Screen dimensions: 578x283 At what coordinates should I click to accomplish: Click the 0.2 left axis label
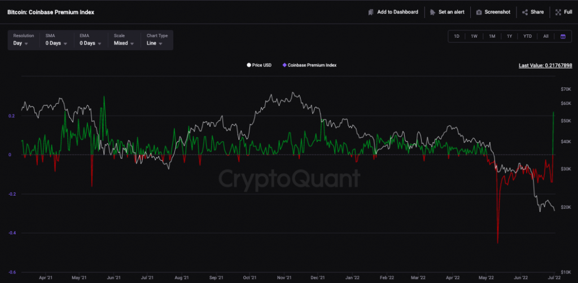tap(11, 116)
